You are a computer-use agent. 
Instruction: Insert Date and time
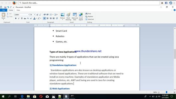tap(75, 16)
